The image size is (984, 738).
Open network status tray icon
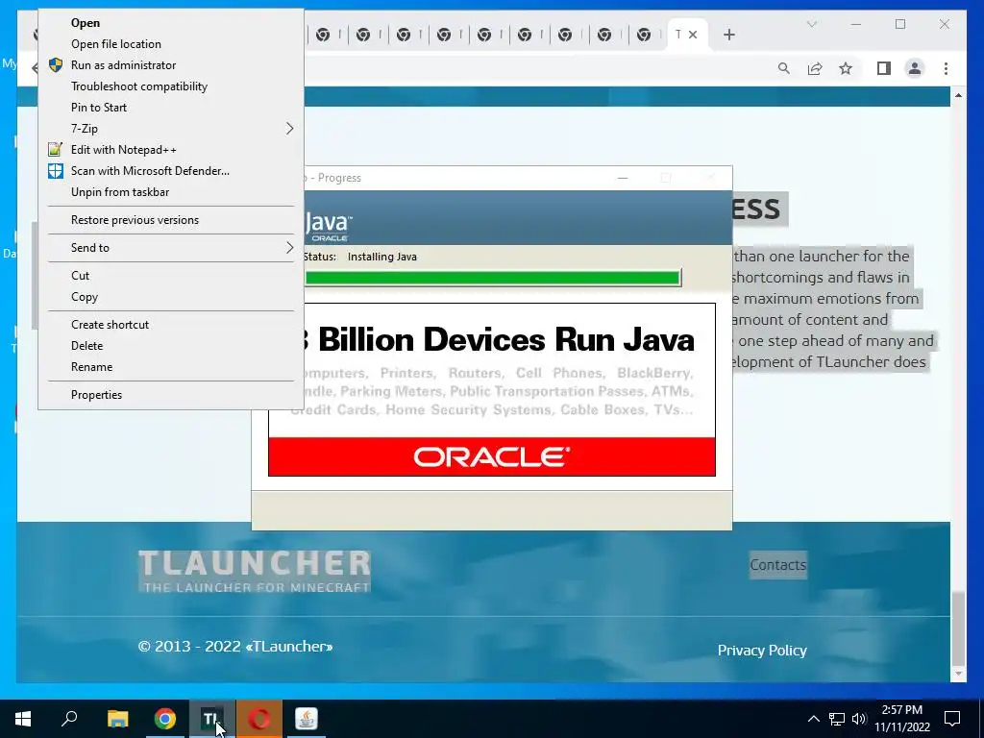tap(837, 719)
